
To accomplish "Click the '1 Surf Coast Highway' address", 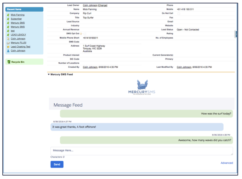I will (x=94, y=49).
